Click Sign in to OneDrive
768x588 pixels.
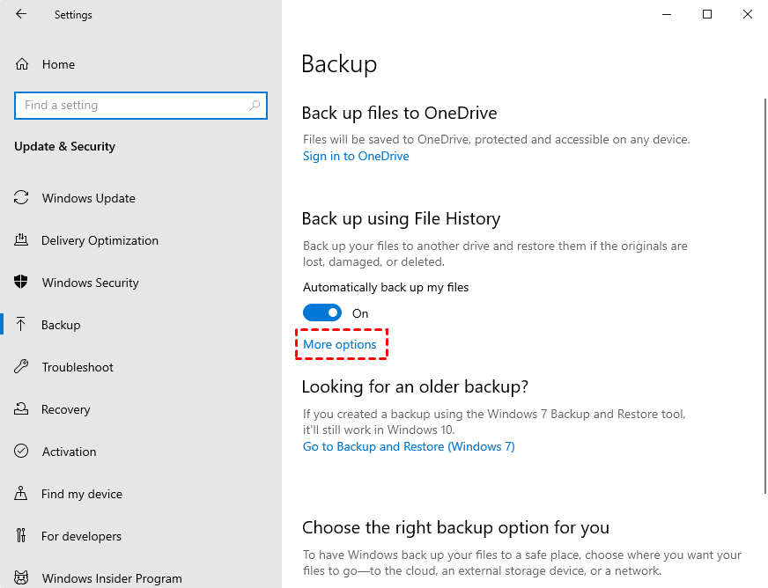[x=356, y=156]
